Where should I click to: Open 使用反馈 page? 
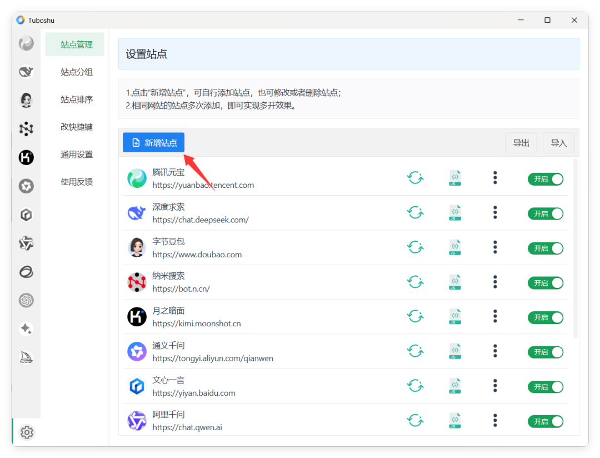[77, 182]
